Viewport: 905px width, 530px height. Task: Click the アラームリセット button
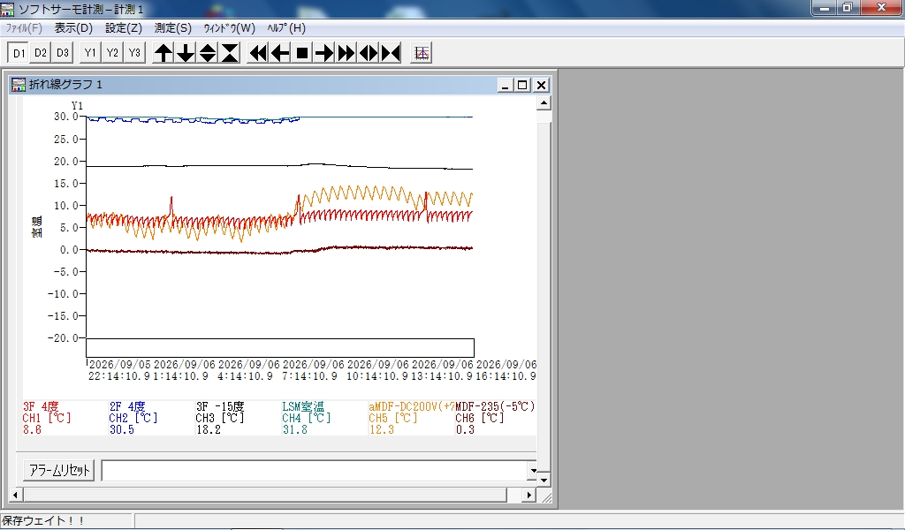pyautogui.click(x=59, y=470)
